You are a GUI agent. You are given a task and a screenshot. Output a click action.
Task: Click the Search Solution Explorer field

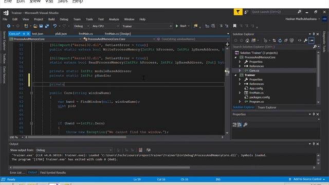[272, 47]
